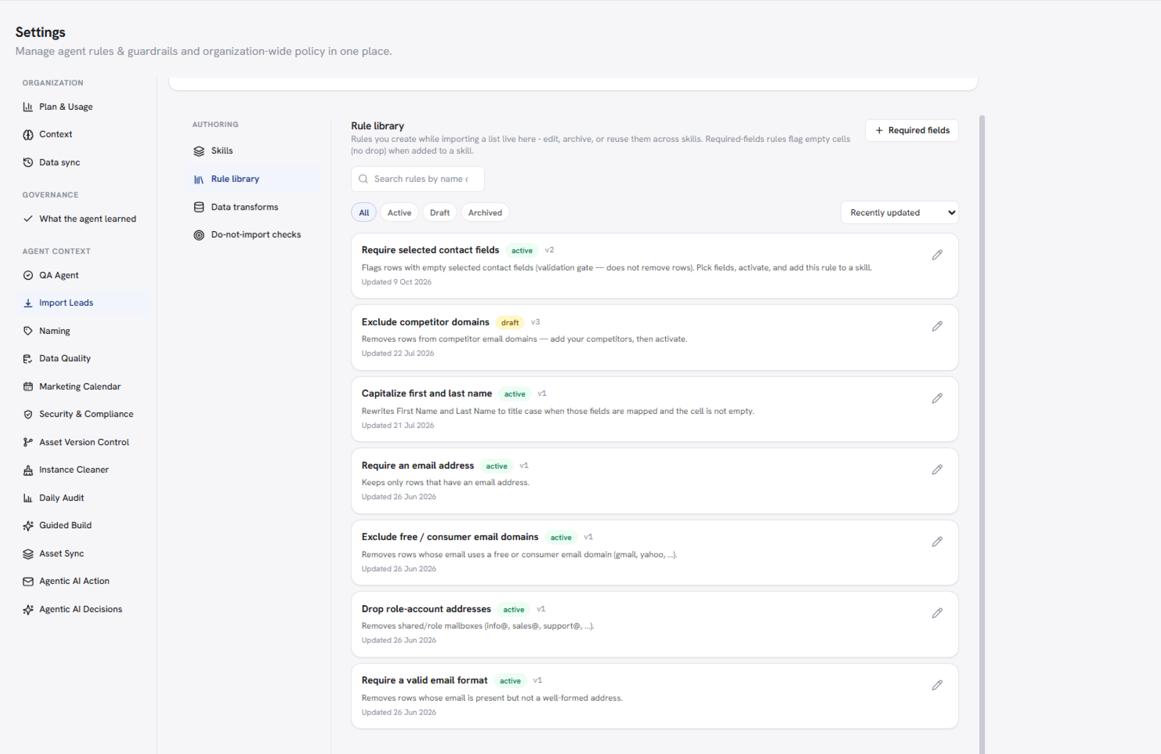
Task: Open Asset Version Control page
Action: tap(83, 442)
